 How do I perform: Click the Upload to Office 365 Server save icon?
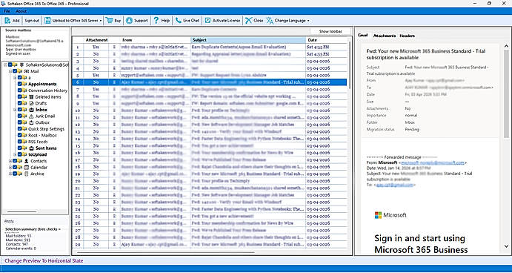pyautogui.click(x=47, y=20)
